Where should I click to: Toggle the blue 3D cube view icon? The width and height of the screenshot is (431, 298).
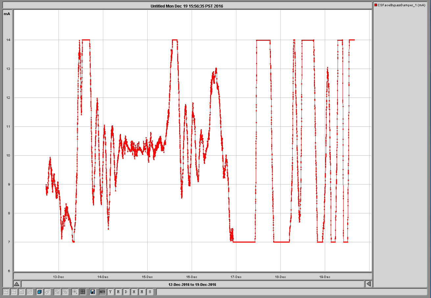pos(39,292)
